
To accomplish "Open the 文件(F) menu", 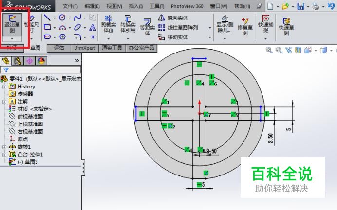I will [x=70, y=6].
